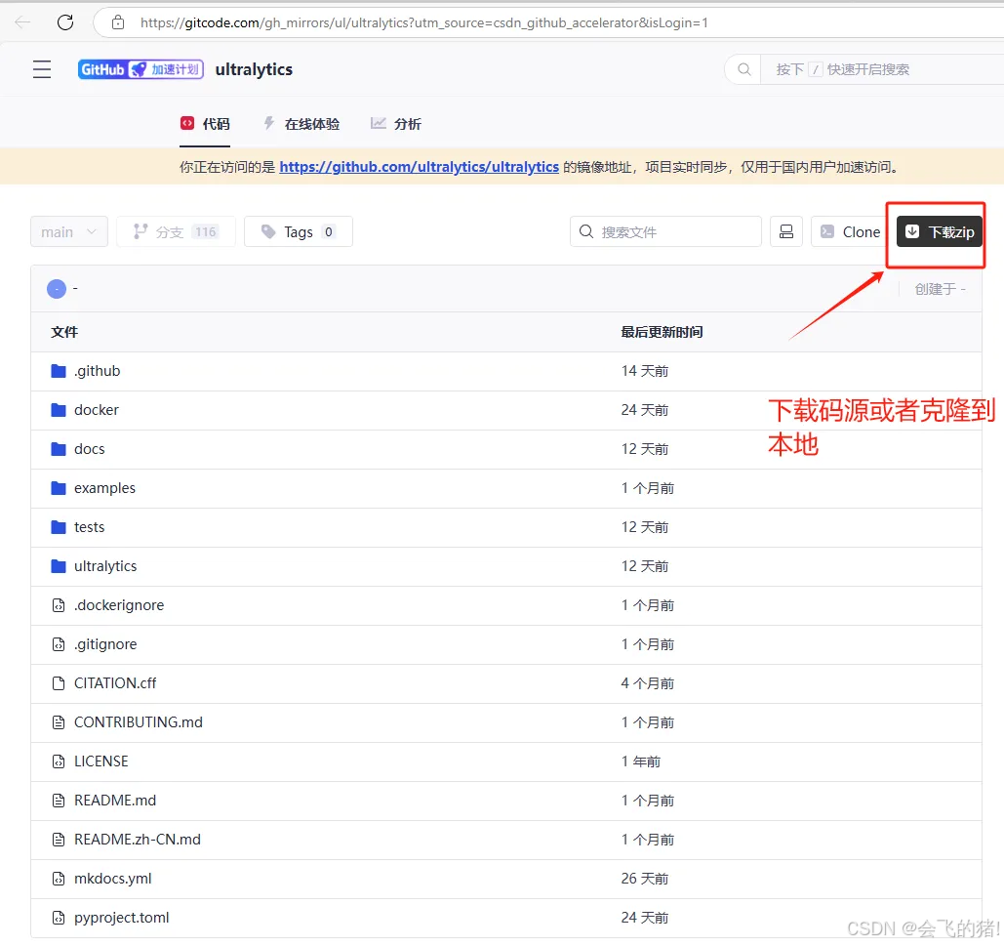
Task: Click the search magnifier icon in header
Action: (744, 69)
